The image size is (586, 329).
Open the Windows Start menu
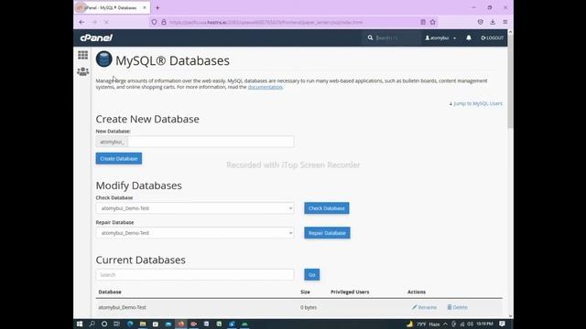pyautogui.click(x=80, y=324)
